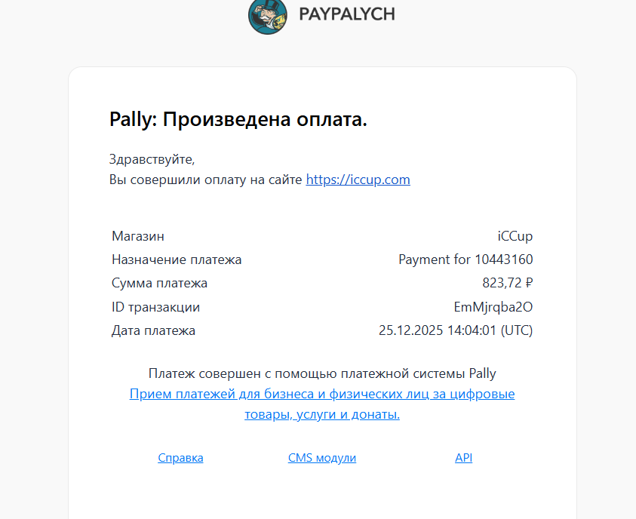Open the https://iccup.com link
The image size is (636, 519).
click(358, 180)
